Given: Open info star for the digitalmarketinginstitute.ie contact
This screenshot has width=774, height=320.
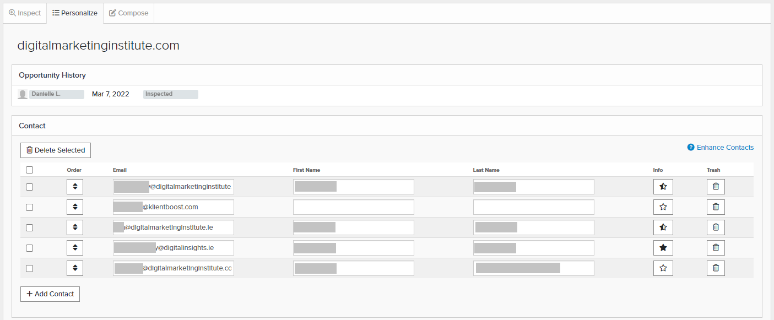Looking at the screenshot, I should [x=663, y=227].
